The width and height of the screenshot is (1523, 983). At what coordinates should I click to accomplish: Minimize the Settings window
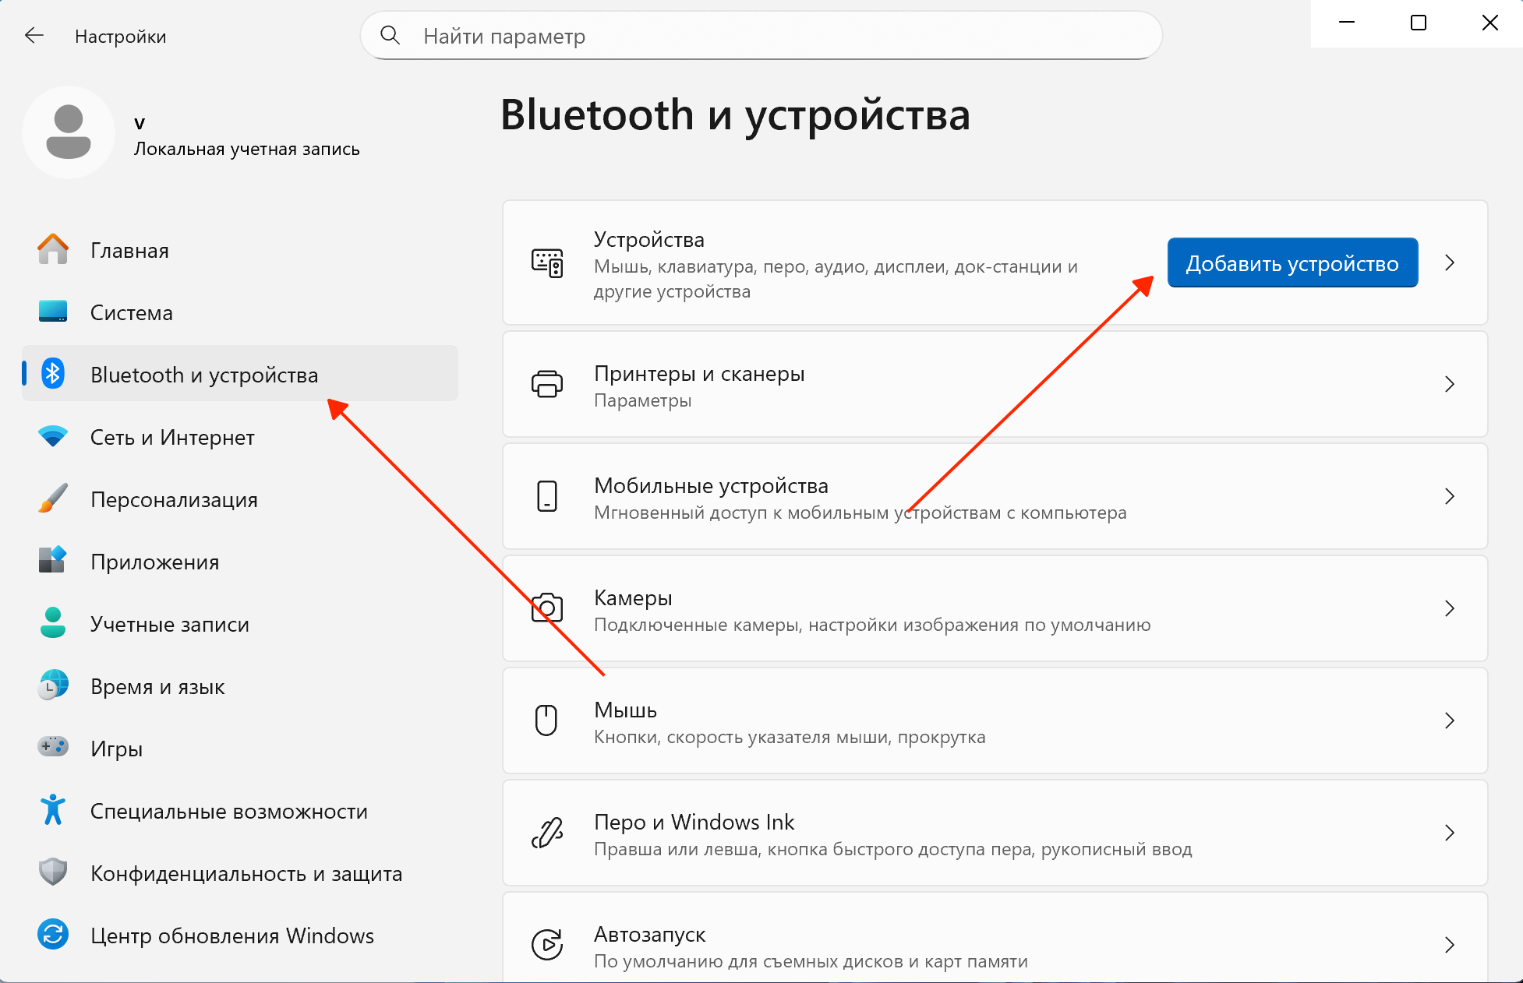pyautogui.click(x=1347, y=23)
